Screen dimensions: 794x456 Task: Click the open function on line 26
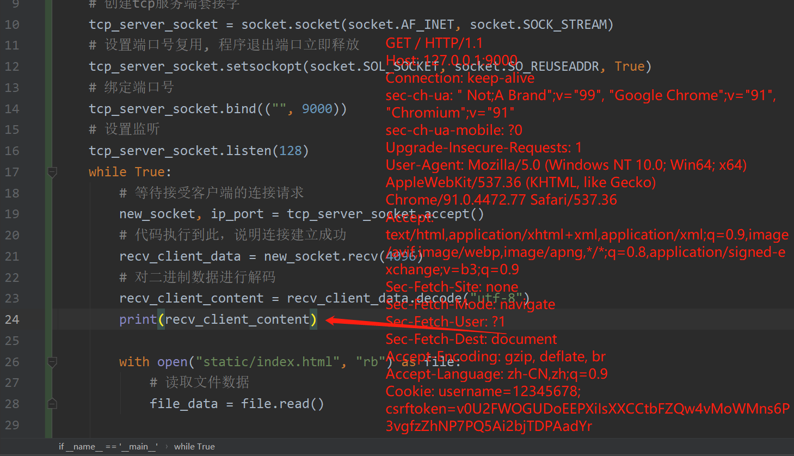[173, 362]
